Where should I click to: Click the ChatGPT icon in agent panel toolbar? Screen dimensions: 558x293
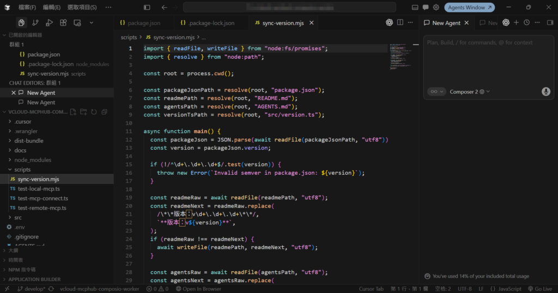(x=506, y=22)
